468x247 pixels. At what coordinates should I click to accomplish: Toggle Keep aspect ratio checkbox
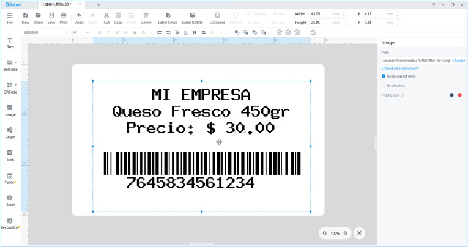tap(384, 76)
